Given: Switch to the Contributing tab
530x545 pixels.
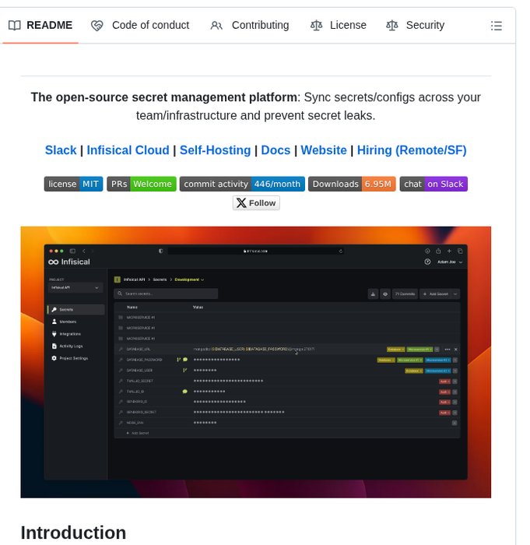Looking at the screenshot, I should [x=260, y=26].
